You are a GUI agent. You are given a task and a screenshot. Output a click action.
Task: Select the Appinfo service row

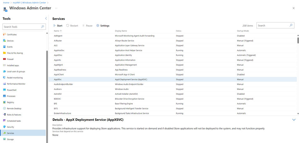[x=172, y=60]
